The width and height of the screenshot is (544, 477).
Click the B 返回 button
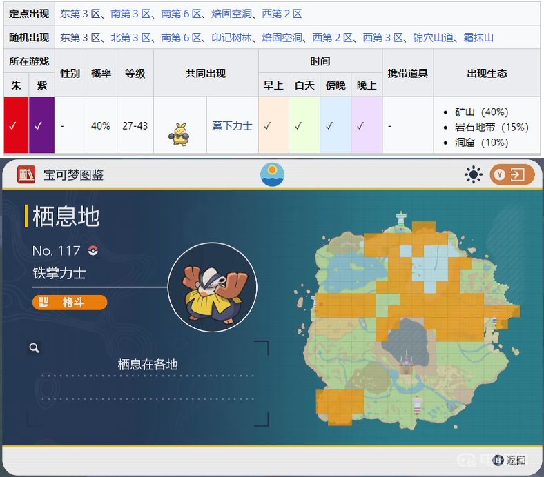509,460
